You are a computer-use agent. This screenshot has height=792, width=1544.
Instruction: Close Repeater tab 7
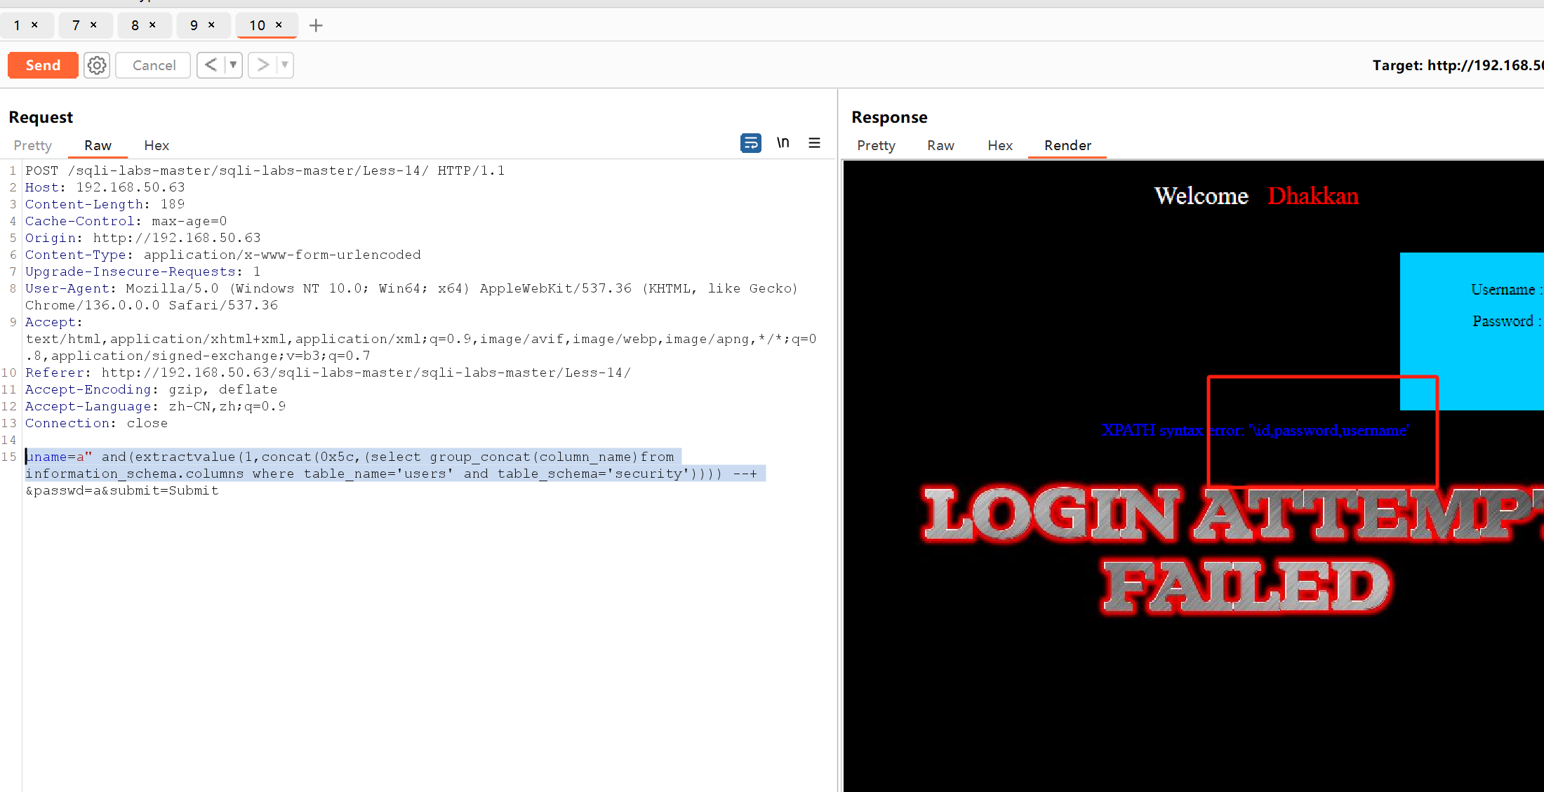[93, 25]
